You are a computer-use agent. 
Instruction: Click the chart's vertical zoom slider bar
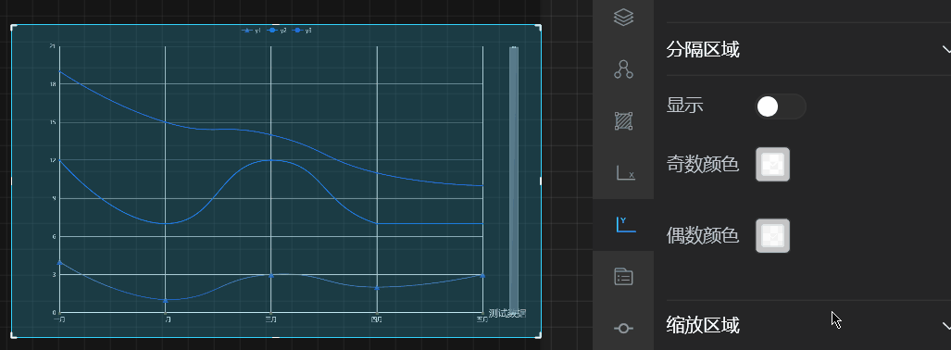(514, 179)
